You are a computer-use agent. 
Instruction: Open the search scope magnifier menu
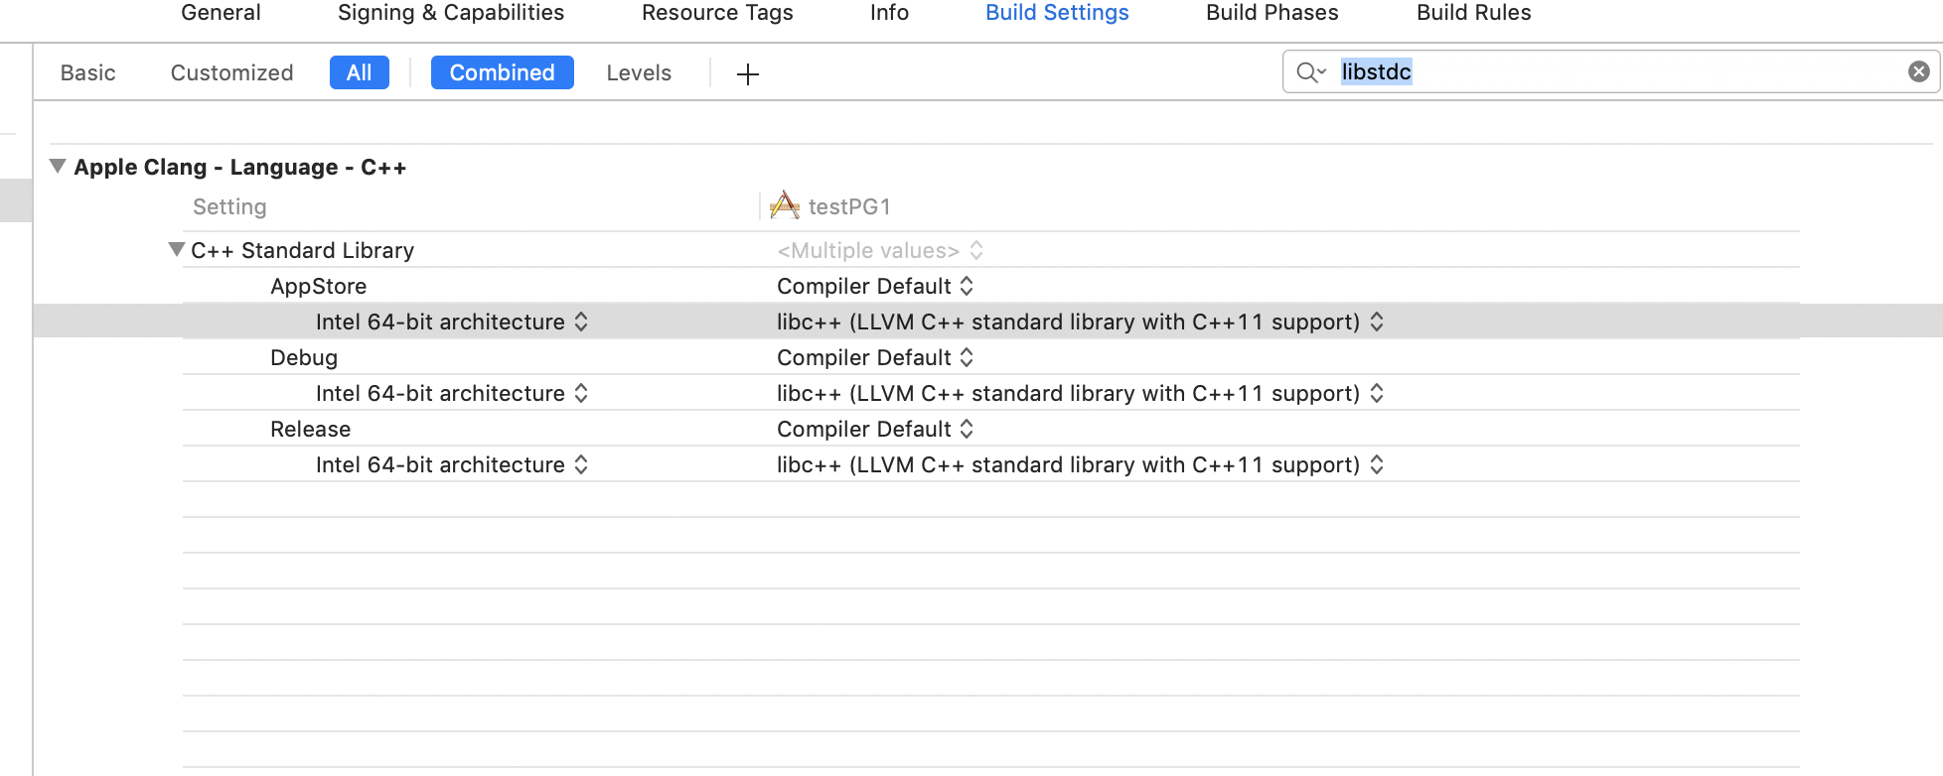point(1311,71)
